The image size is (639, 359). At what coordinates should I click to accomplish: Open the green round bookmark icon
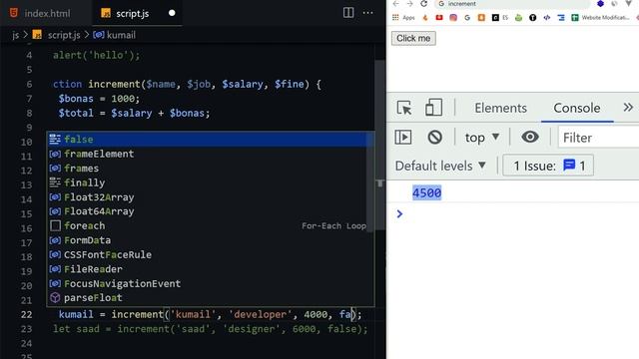pyautogui.click(x=518, y=18)
